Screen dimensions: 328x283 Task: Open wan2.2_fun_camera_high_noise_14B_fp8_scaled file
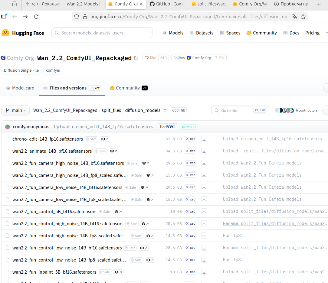click(70, 175)
